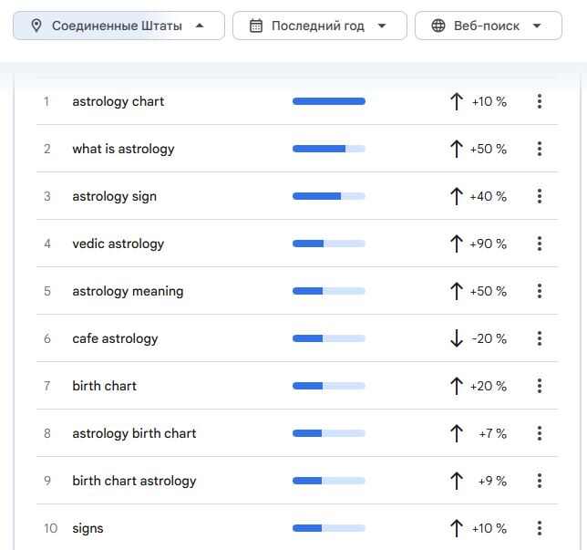587x550 pixels.
Task: Open the three-dot menu for astrology chart
Action: click(540, 101)
